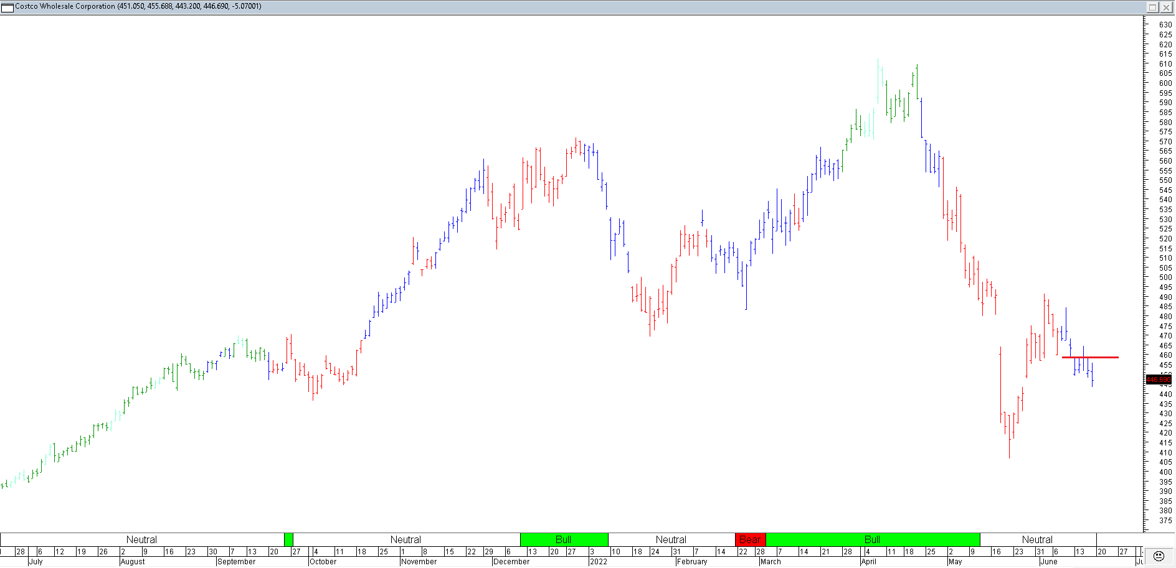The image size is (1176, 568).
Task: Click the October month label
Action: tap(323, 561)
